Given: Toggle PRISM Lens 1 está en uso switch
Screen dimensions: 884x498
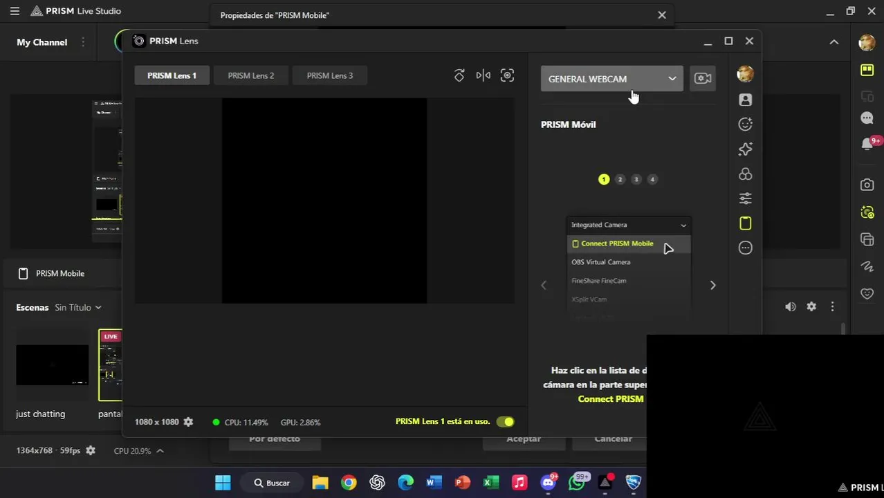Looking at the screenshot, I should [505, 422].
